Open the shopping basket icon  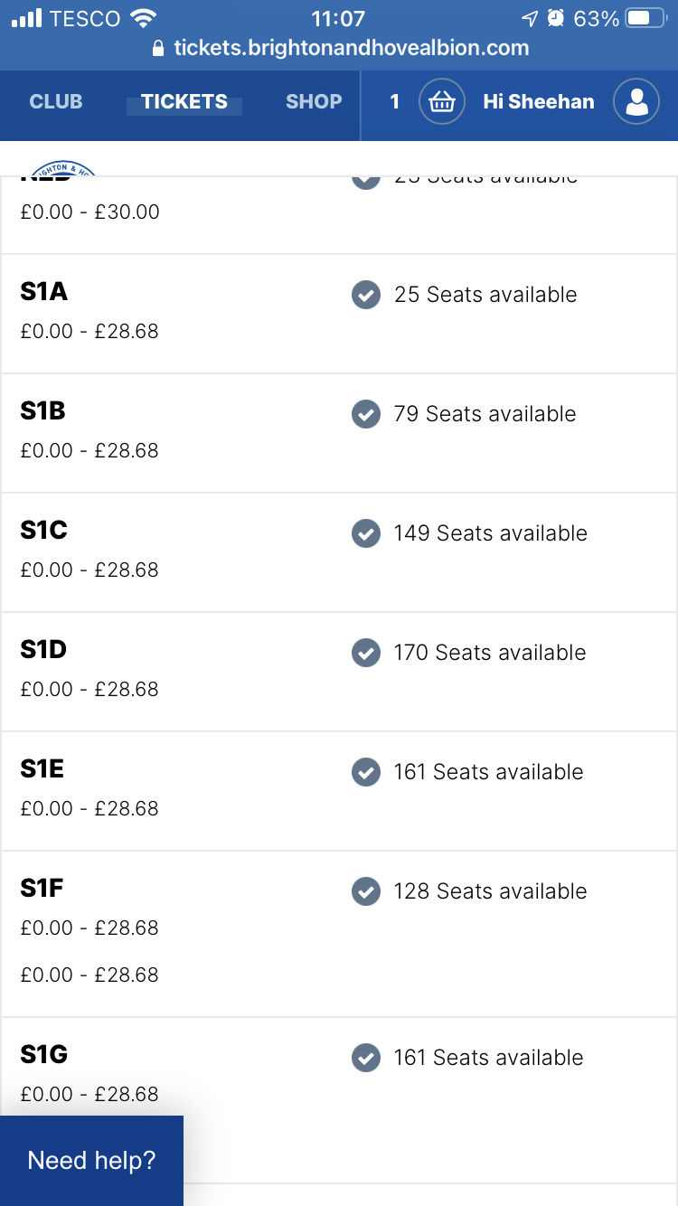pyautogui.click(x=441, y=101)
